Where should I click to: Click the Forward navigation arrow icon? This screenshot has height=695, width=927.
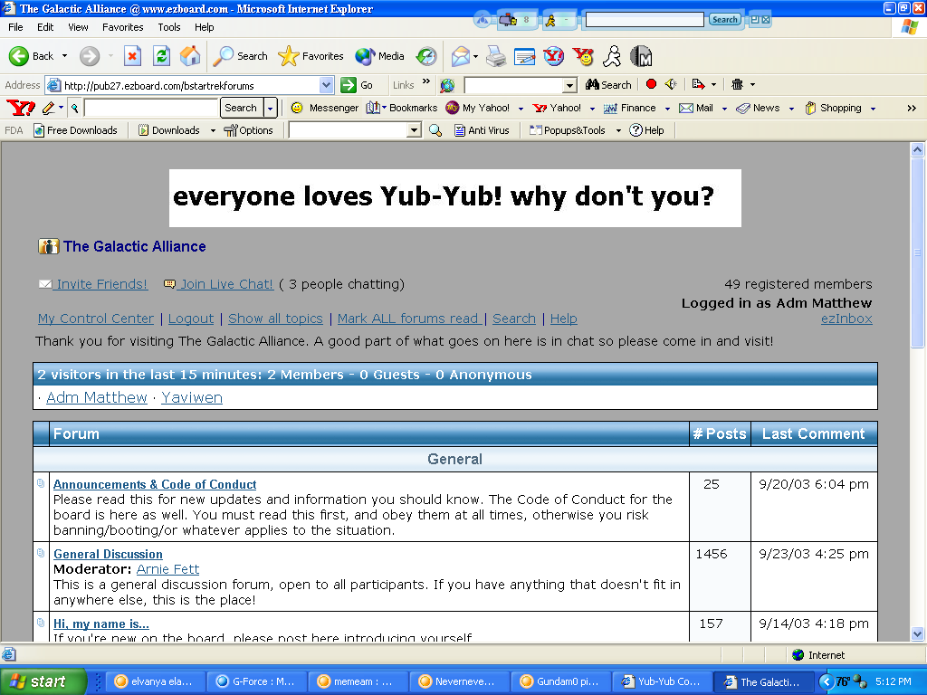[90, 56]
